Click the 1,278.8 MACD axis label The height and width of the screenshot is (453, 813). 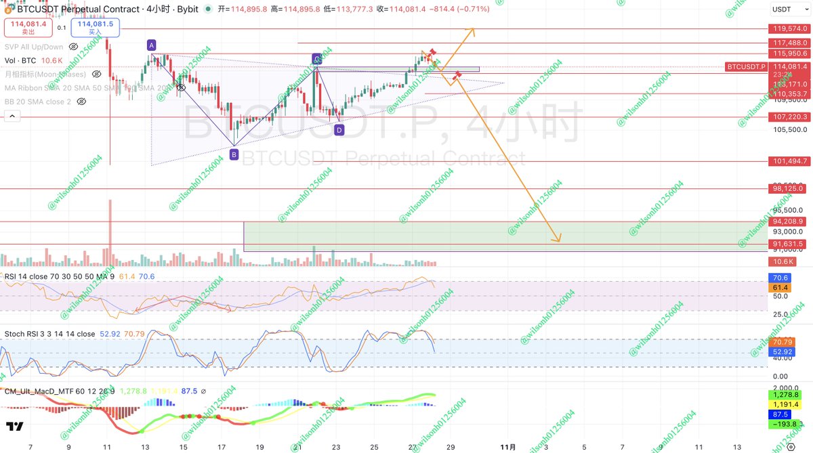785,394
